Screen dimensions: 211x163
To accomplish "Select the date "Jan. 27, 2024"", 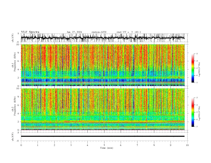I will [x=74, y=32].
